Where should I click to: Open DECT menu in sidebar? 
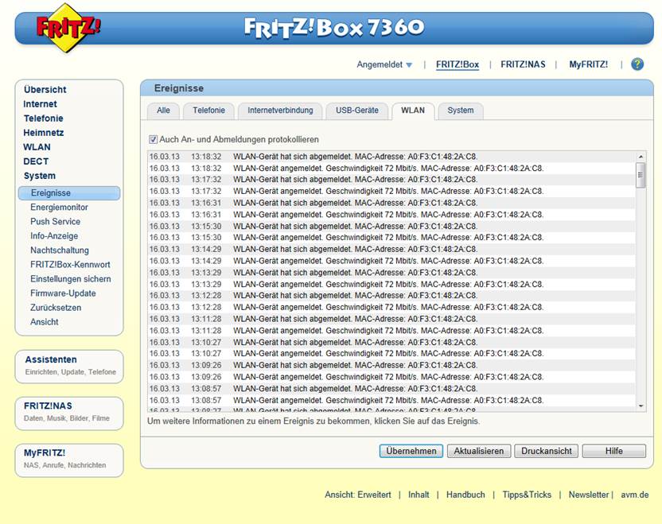36,161
